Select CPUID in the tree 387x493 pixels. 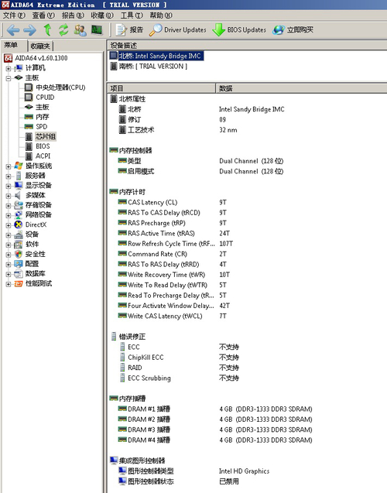coord(45,98)
